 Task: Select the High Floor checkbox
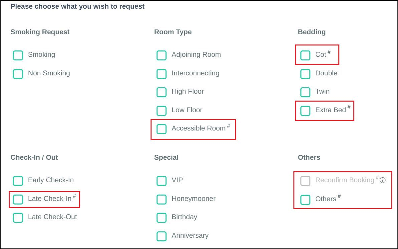pyautogui.click(x=162, y=92)
